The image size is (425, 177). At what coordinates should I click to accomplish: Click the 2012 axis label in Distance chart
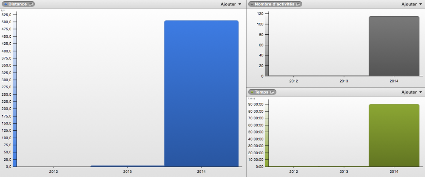54,171
